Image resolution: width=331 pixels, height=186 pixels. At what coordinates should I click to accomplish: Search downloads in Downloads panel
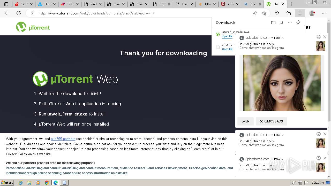[x=282, y=22]
